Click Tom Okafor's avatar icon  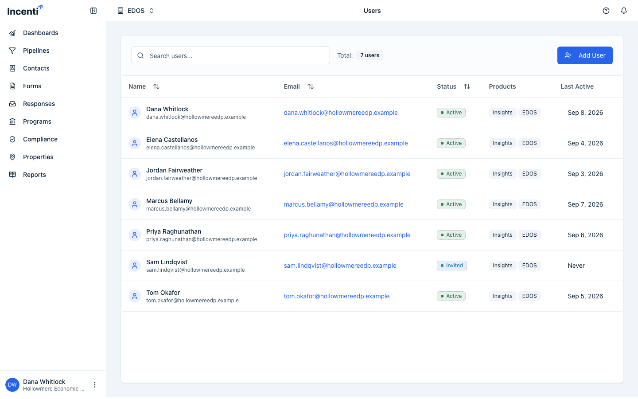(x=135, y=296)
